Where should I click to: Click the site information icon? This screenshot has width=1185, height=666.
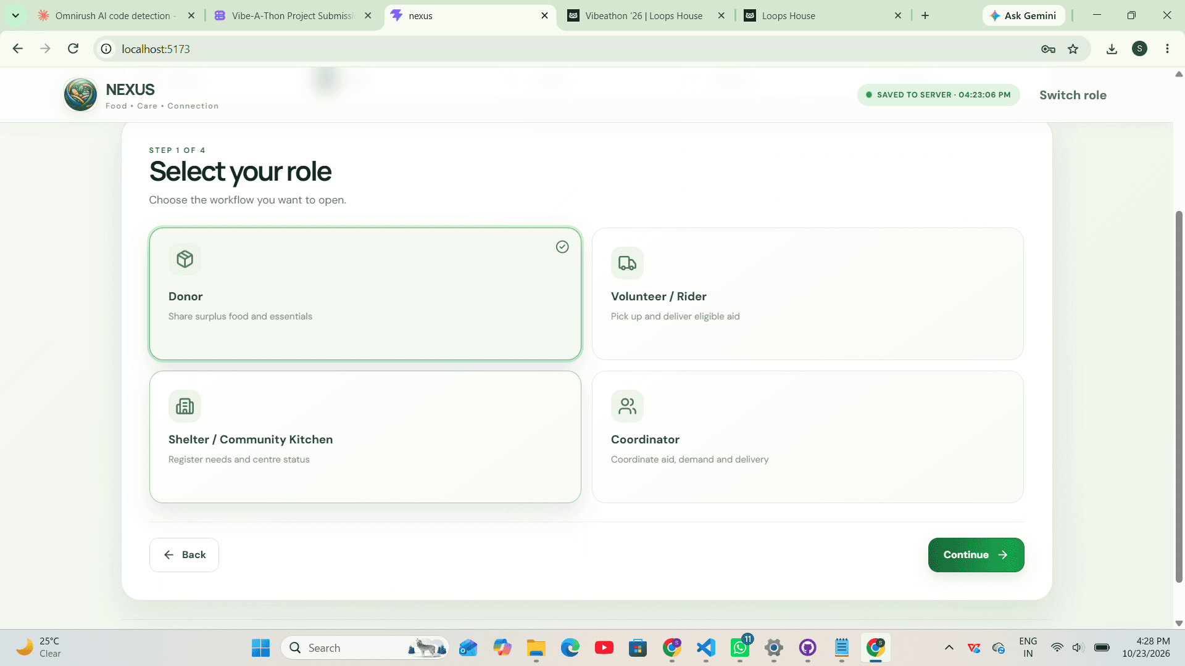pos(106,49)
